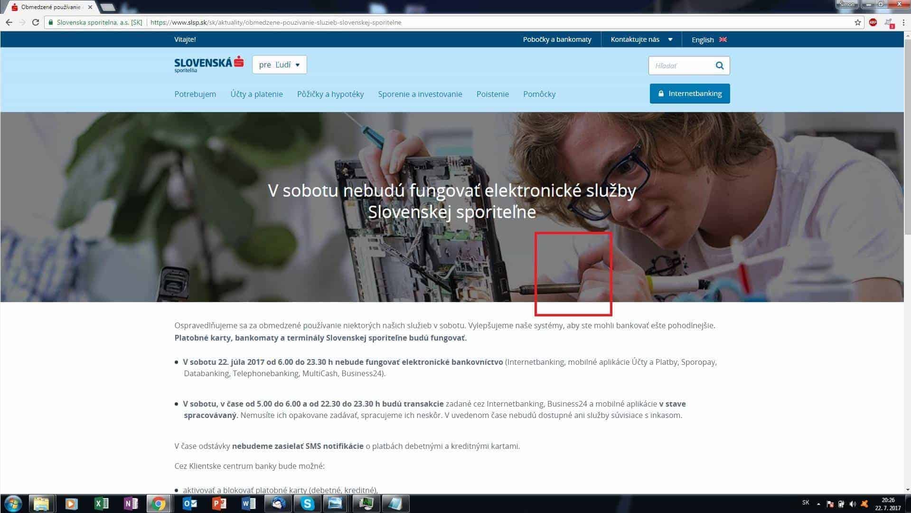Go back to the previous page

pyautogui.click(x=9, y=22)
